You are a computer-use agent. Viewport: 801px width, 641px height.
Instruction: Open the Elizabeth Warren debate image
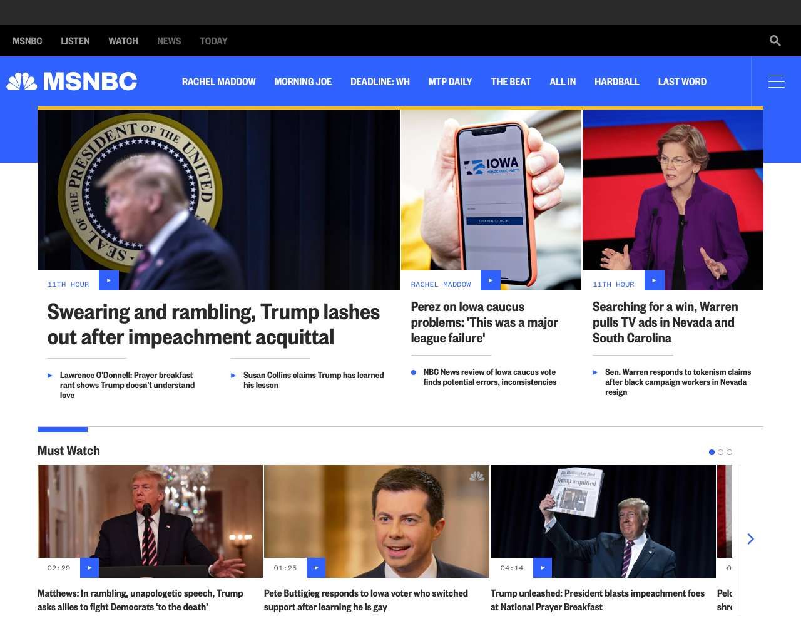click(x=673, y=200)
